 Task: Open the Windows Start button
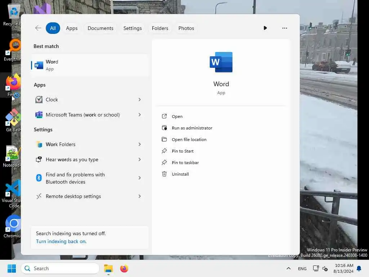point(12,268)
